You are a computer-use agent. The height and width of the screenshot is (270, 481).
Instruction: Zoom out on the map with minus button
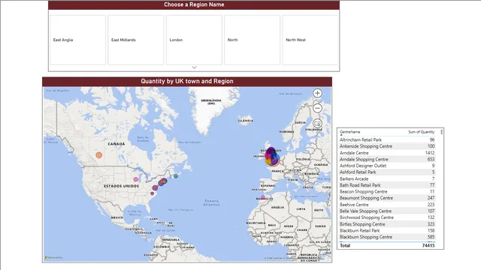317,108
